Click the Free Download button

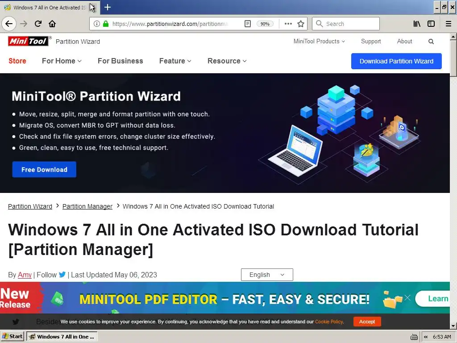click(44, 169)
